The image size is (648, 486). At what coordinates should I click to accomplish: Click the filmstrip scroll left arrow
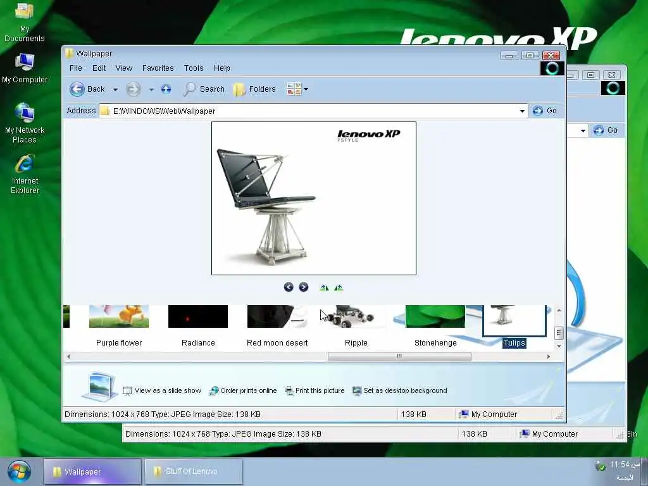click(x=68, y=356)
